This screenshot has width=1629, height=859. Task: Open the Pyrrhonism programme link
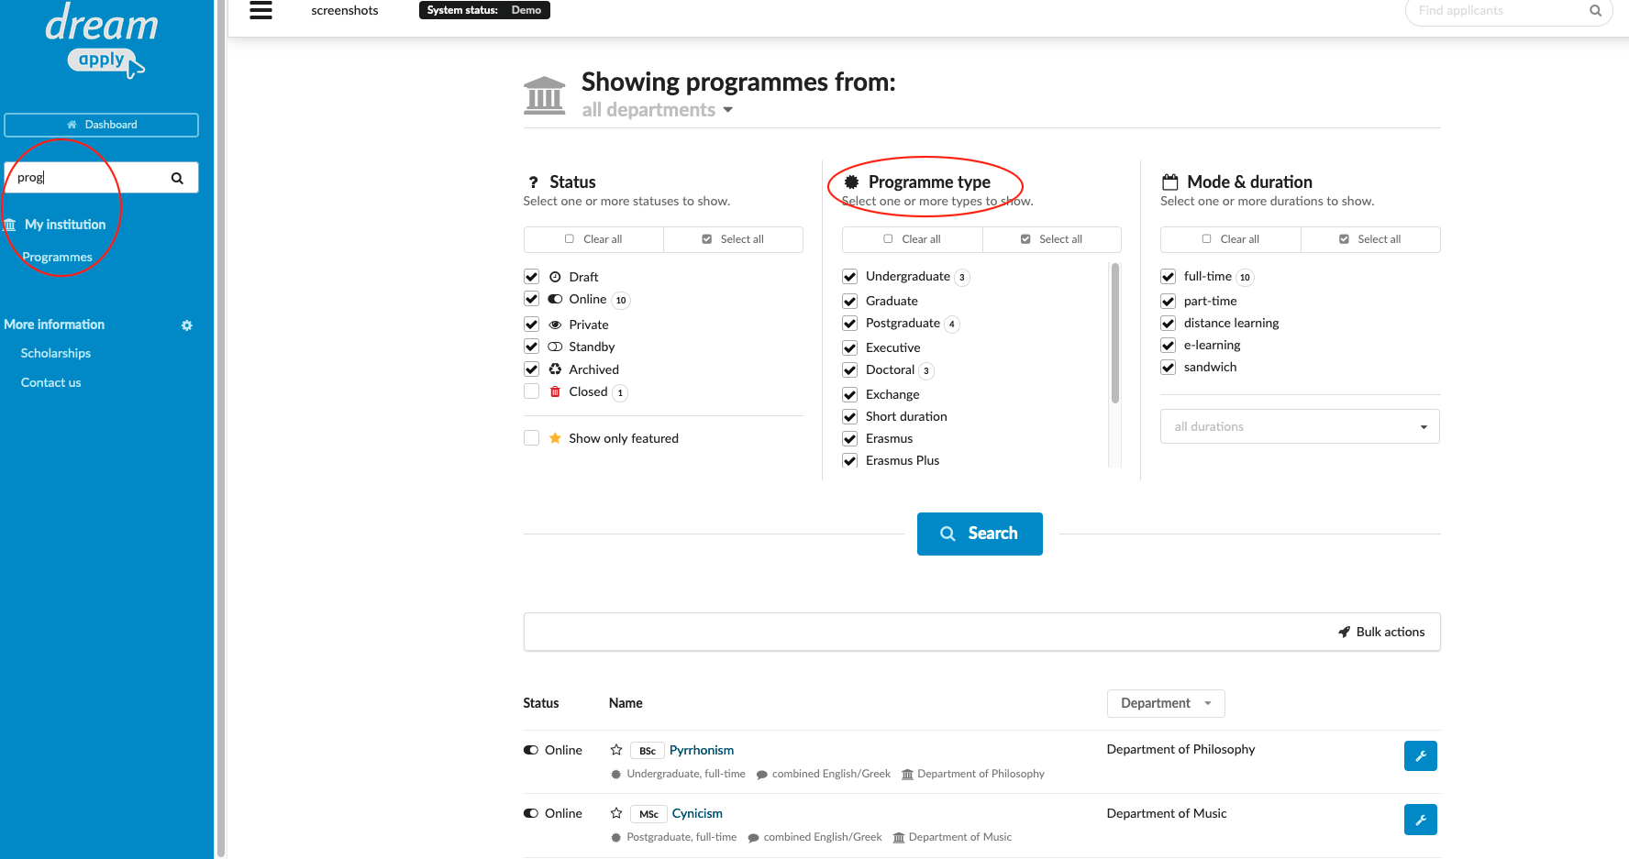click(x=702, y=750)
